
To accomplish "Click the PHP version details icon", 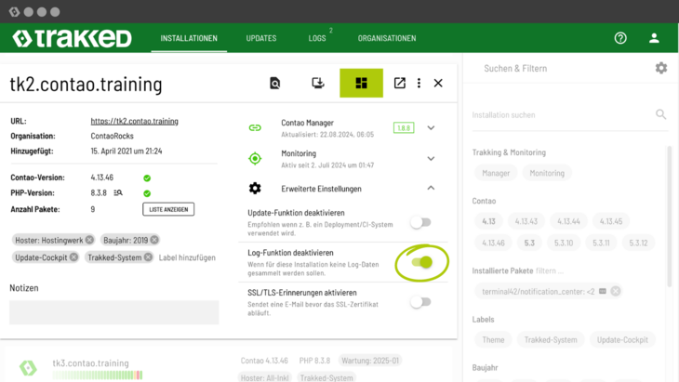I will click(x=118, y=193).
